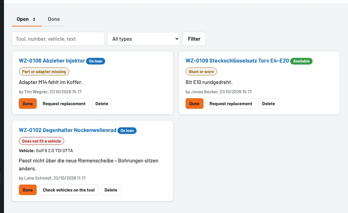Request replacement for WZ-0106 Abzieher Injektor
This screenshot has height=213, width=348.
[x=64, y=104]
